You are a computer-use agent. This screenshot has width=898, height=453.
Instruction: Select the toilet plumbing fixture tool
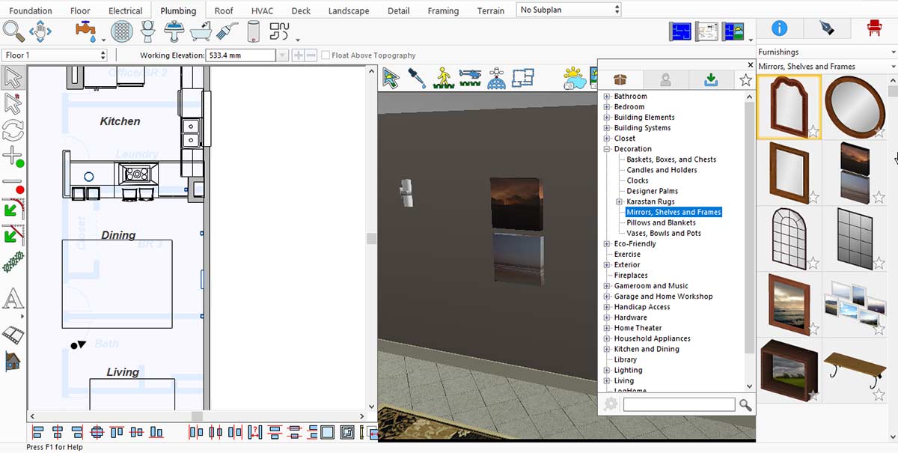(x=148, y=31)
